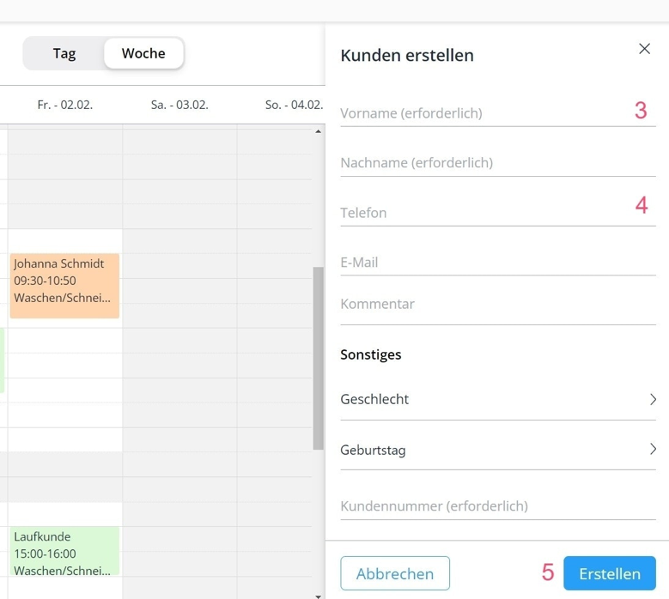Viewport: 669px width, 599px height.
Task: Click the Vorname input field
Action: tap(481, 113)
